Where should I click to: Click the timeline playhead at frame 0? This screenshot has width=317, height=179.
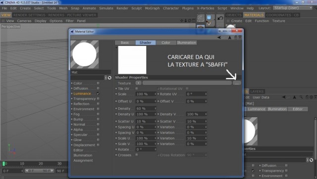pyautogui.click(x=3, y=164)
